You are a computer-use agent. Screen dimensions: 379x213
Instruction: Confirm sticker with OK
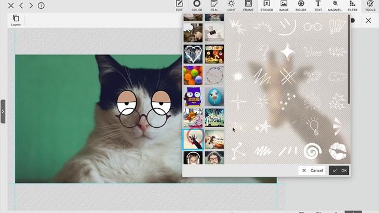click(339, 170)
